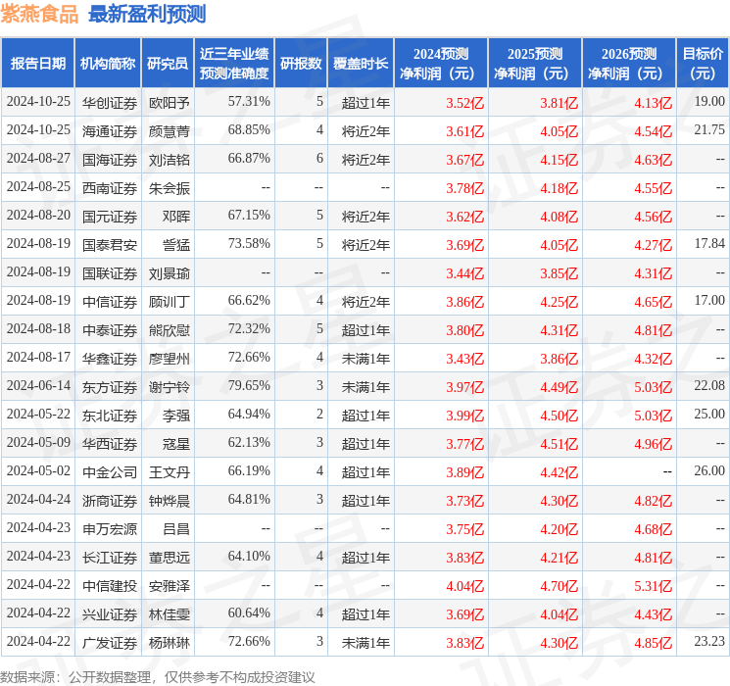Click the 研报数 column header
The image size is (730, 686).
(301, 64)
